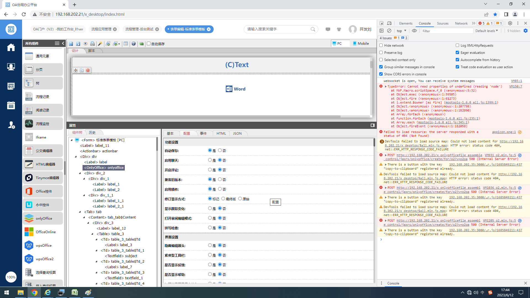Click the home icon in left sidebar
530x298 pixels.
pyautogui.click(x=11, y=47)
